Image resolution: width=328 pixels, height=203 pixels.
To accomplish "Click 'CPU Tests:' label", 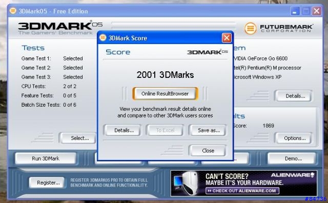I will click(x=33, y=86).
